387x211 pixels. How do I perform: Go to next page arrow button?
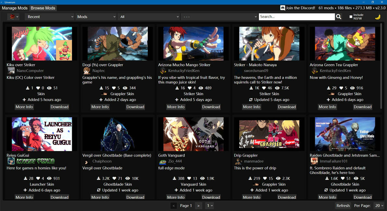pos(198,205)
